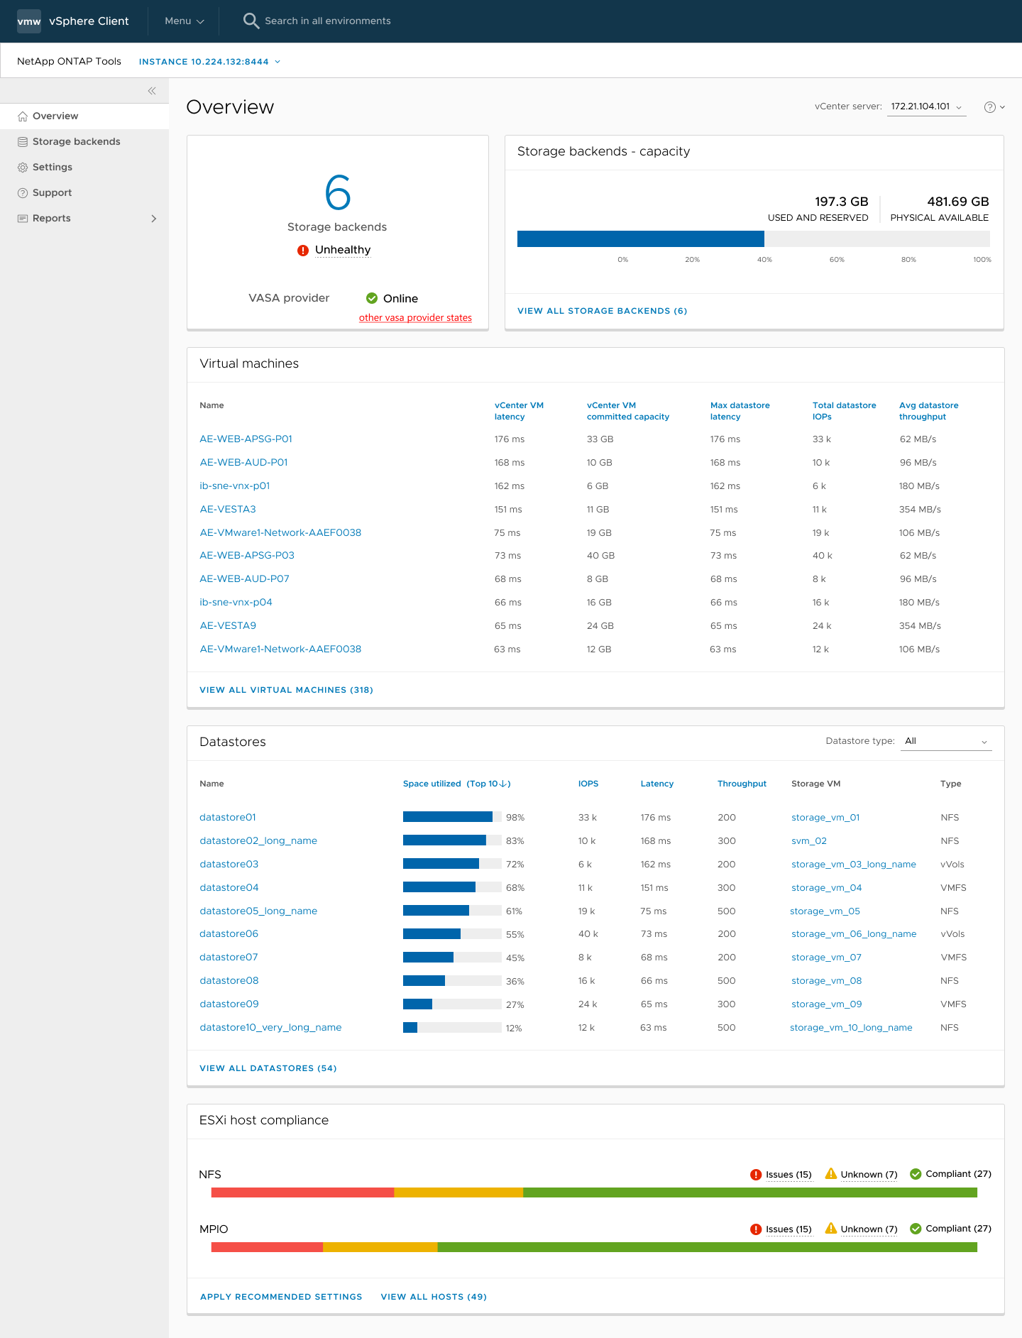Image resolution: width=1022 pixels, height=1338 pixels.
Task: Open Storage backends in sidebar
Action: [x=76, y=142]
